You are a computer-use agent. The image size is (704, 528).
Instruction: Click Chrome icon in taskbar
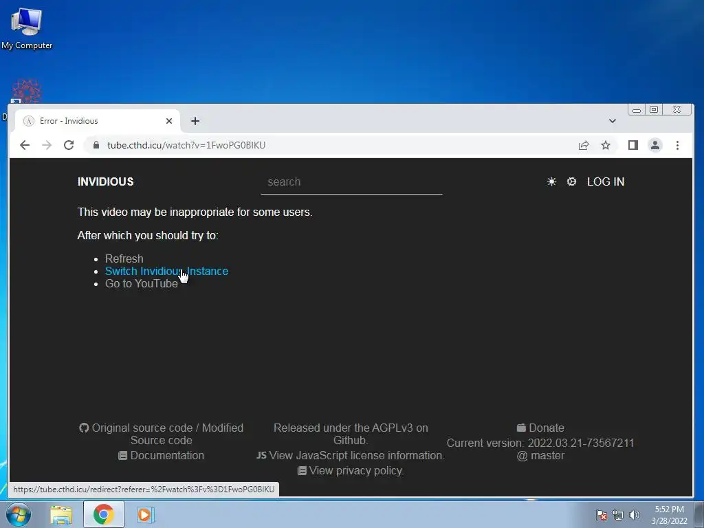point(103,514)
